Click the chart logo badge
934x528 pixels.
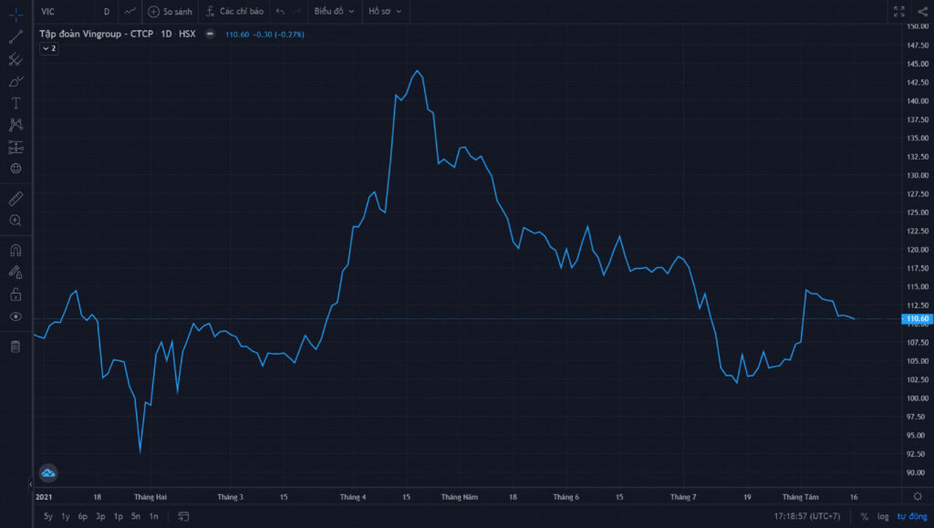coord(48,473)
